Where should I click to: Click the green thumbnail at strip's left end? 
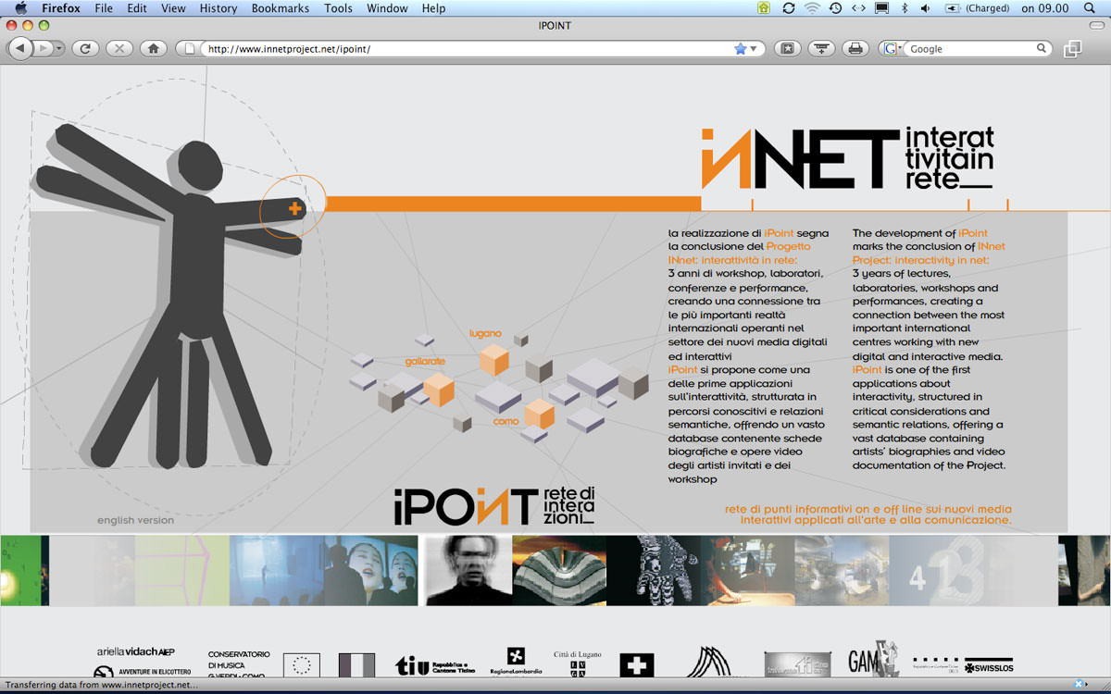[24, 571]
